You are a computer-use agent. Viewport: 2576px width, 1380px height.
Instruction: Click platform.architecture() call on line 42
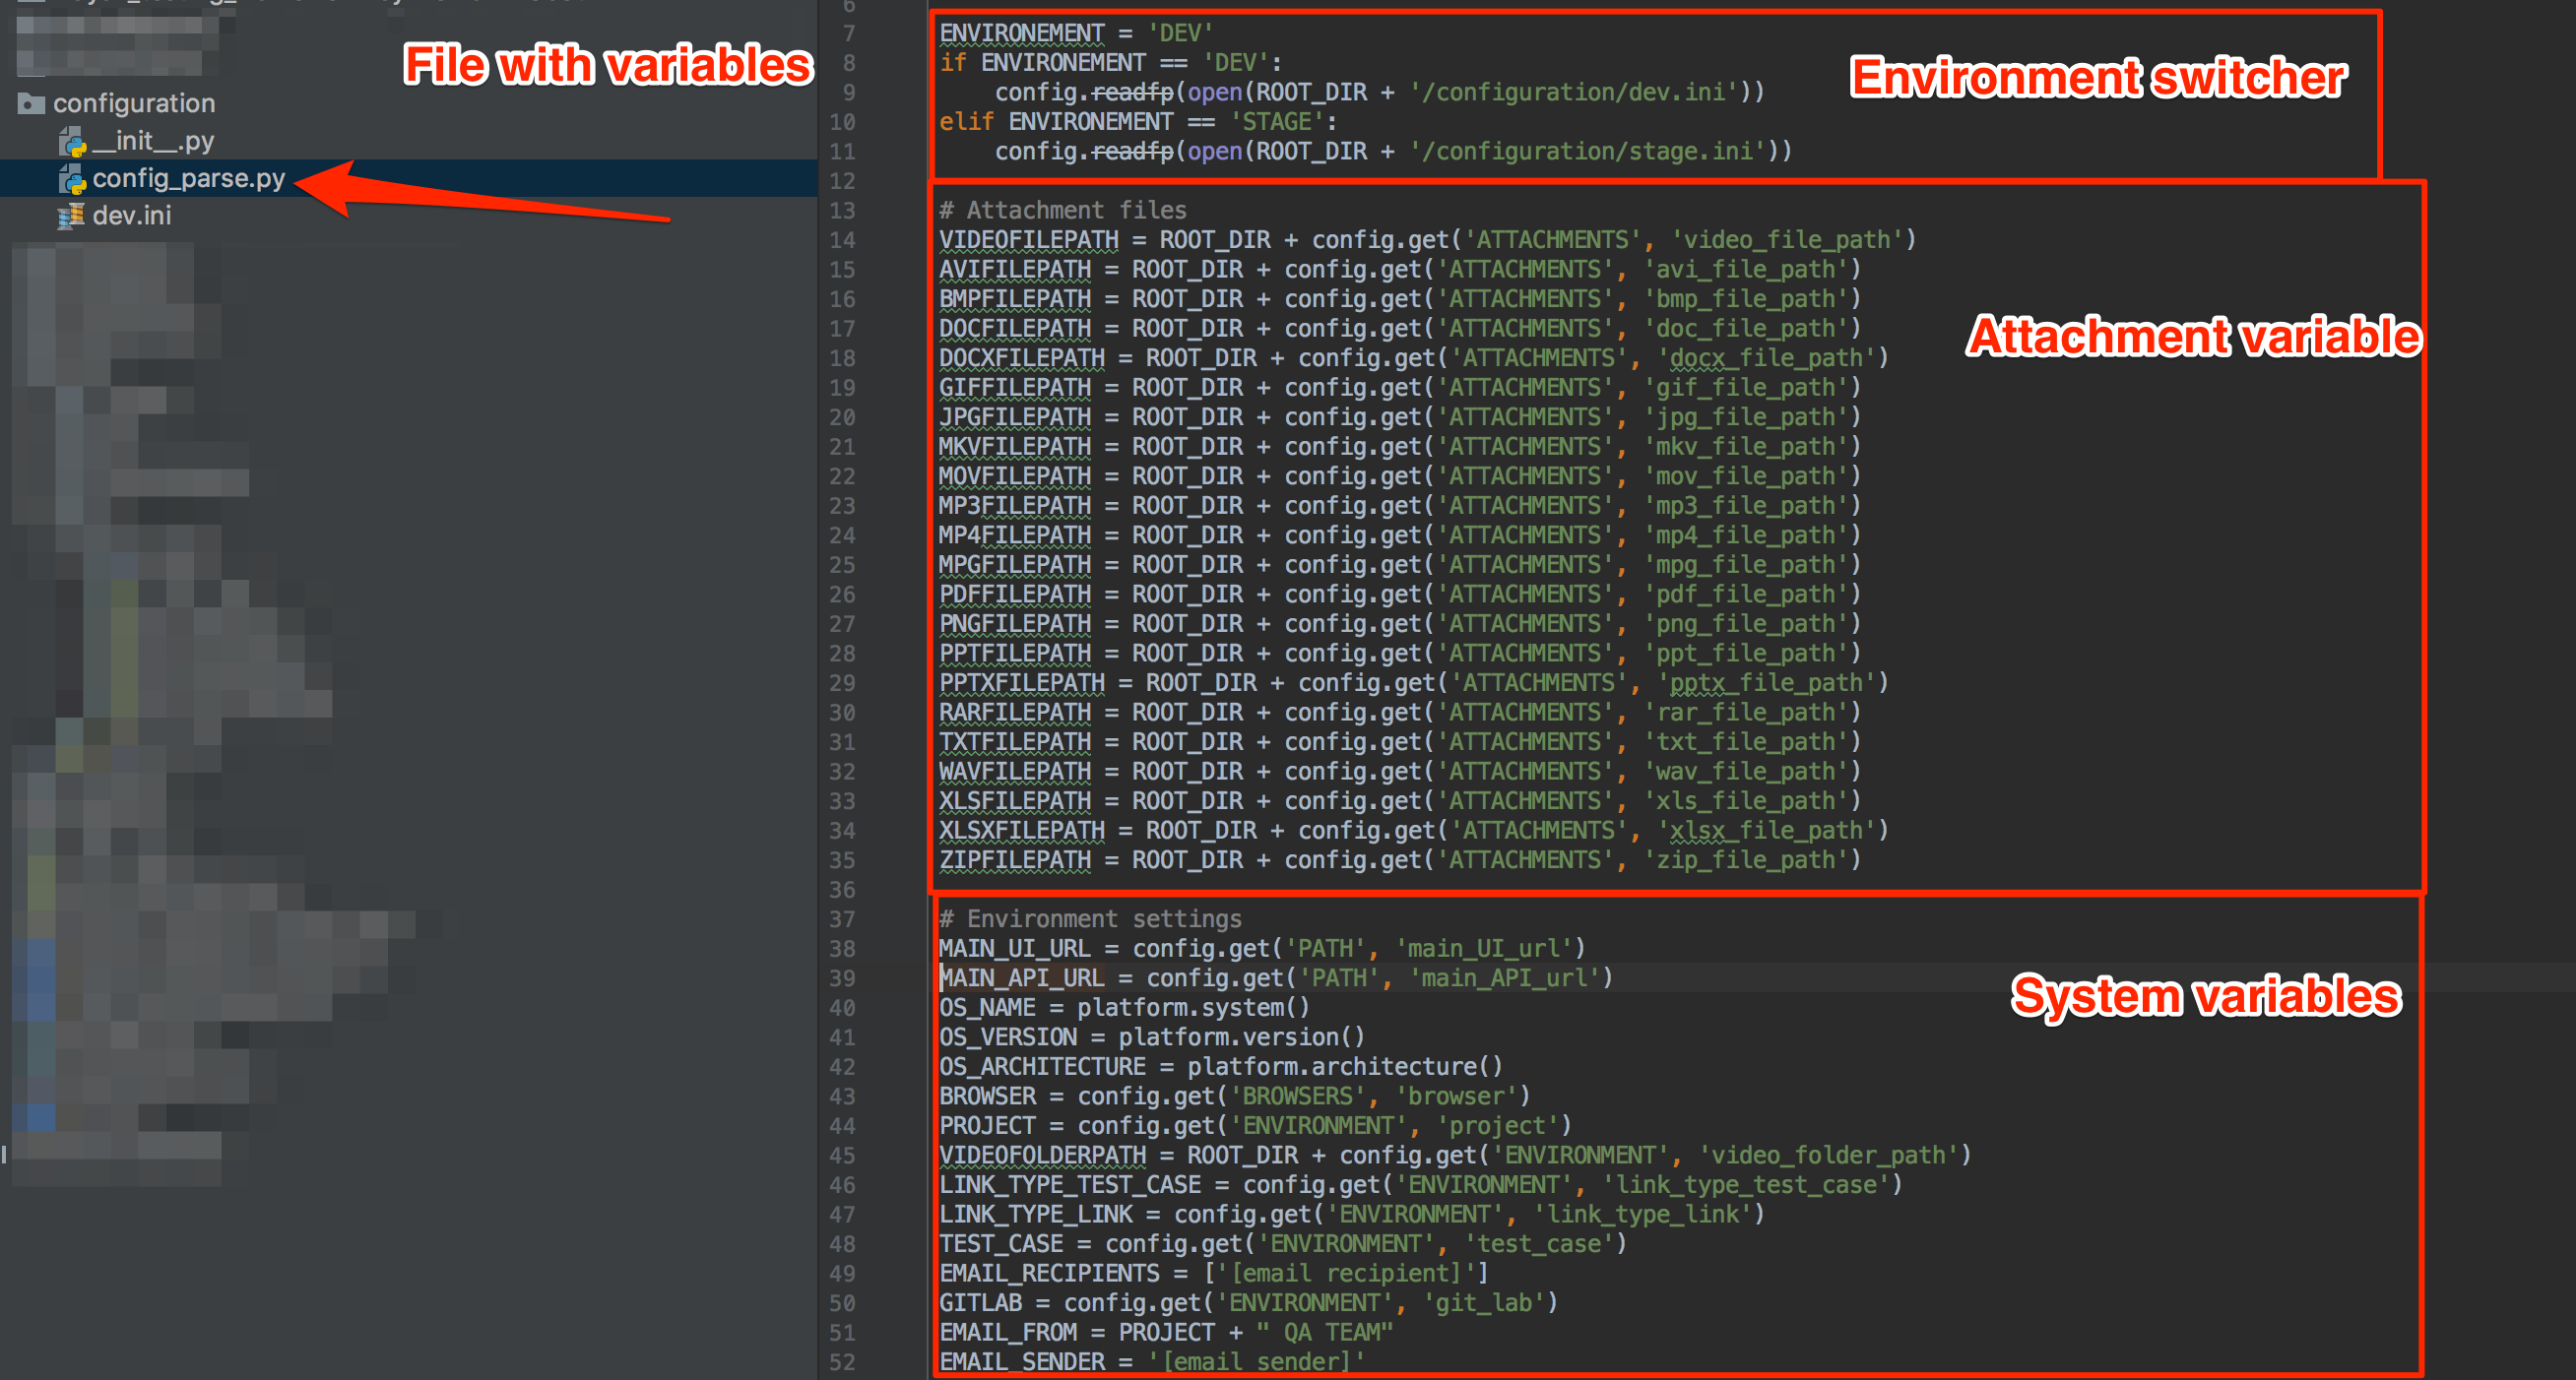click(1345, 1066)
